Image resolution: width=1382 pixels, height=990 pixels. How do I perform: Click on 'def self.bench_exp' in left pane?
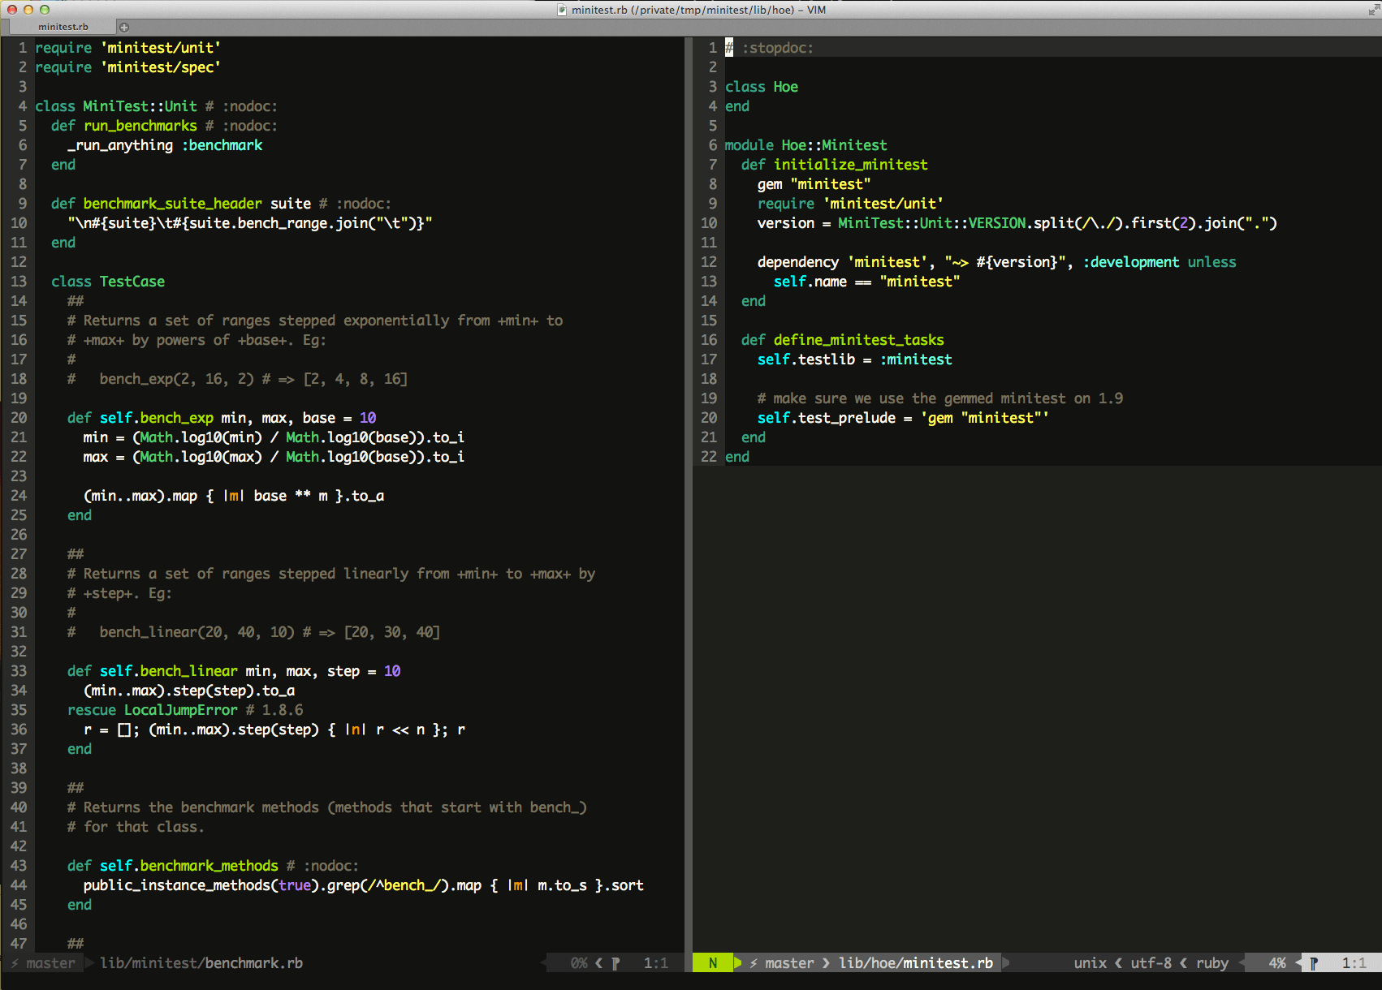point(140,418)
